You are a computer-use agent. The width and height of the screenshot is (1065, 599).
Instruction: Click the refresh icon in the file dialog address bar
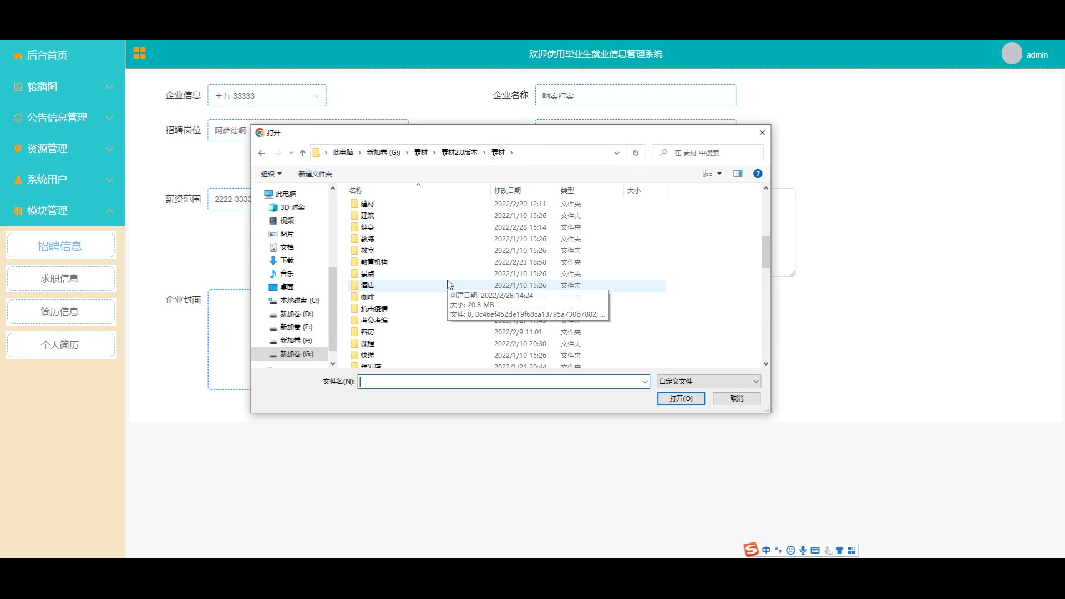click(x=636, y=153)
